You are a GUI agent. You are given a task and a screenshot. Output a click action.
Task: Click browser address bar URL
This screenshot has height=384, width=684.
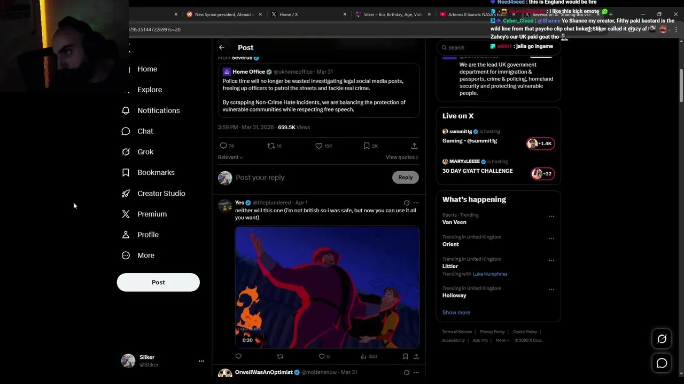coord(155,29)
